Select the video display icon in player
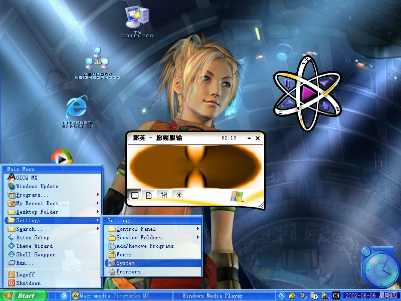The image size is (401, 301). (134, 195)
